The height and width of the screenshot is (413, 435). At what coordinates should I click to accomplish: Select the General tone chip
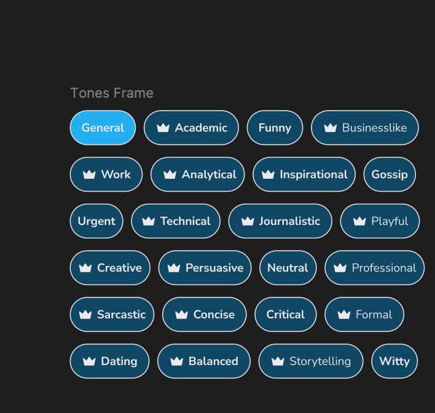click(x=103, y=128)
